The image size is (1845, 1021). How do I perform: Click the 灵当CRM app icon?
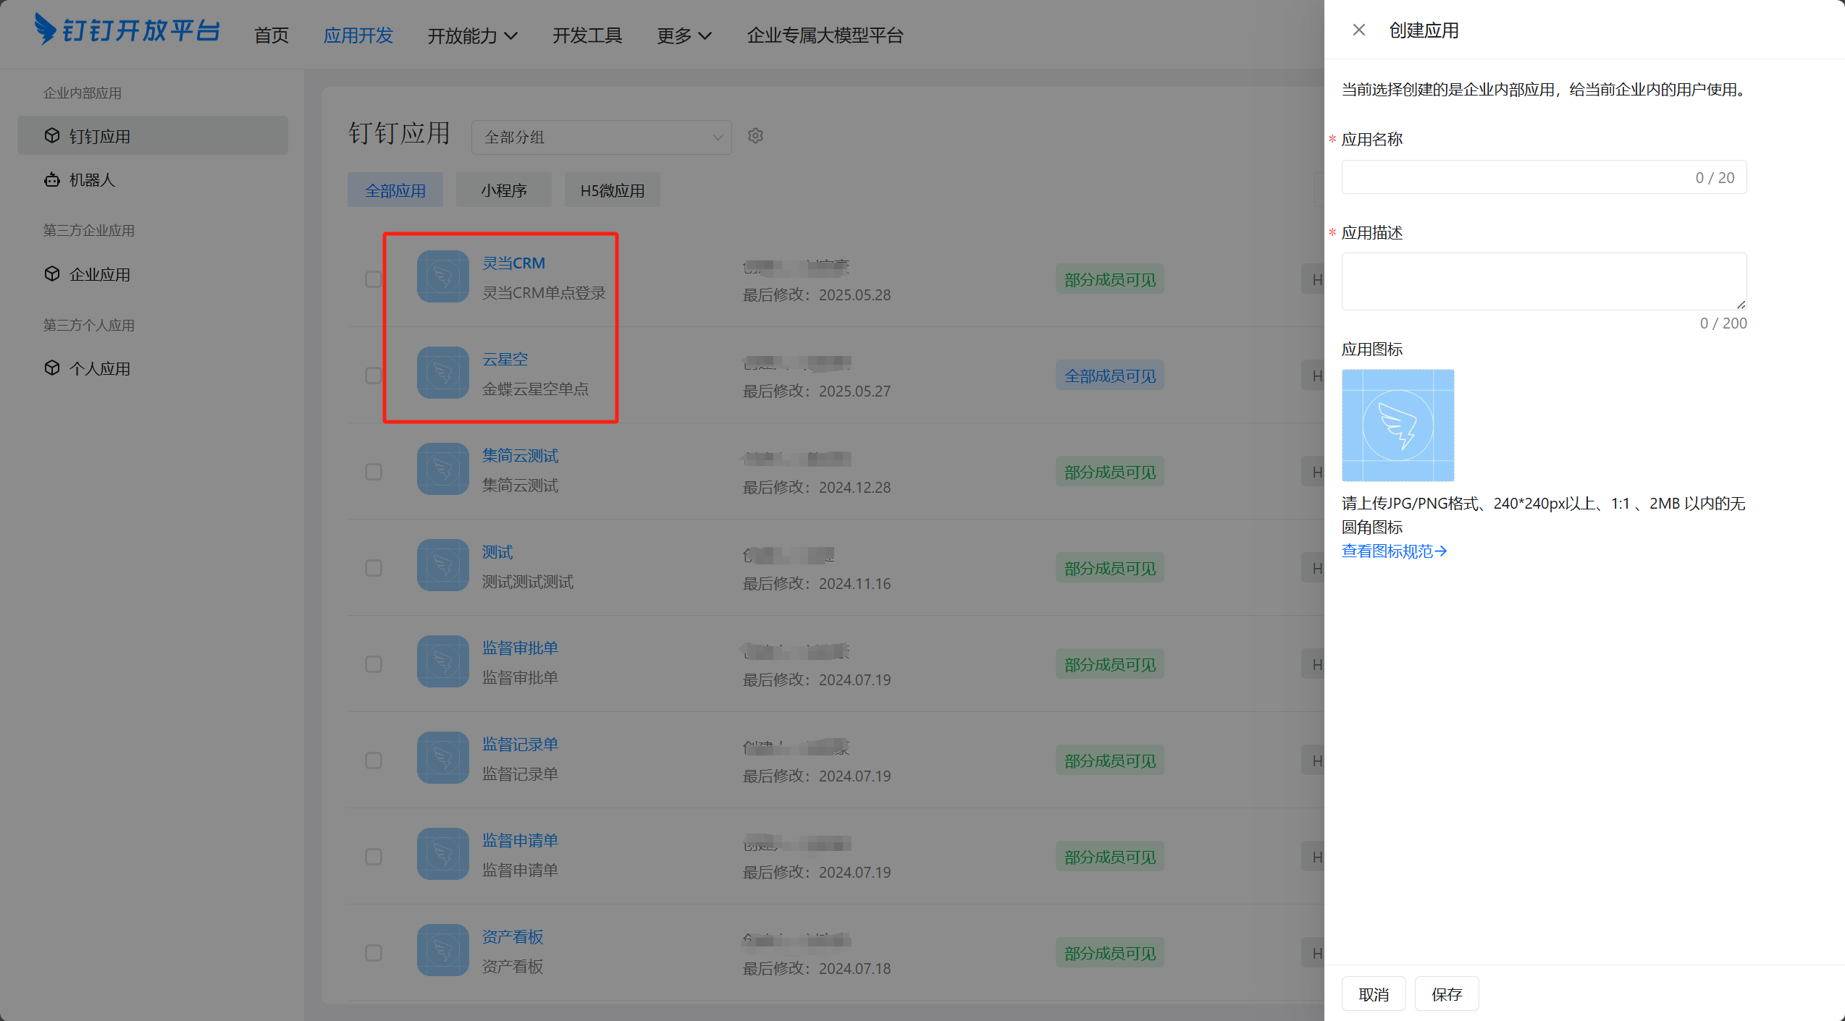442,276
